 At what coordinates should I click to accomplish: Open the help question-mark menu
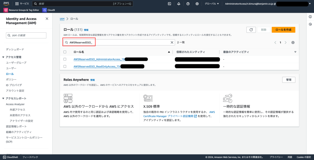point(188,4)
